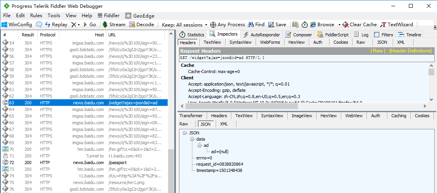The height and width of the screenshot is (193, 437).
Task: Click the comment speech bubble icon
Action: click(x=39, y=25)
